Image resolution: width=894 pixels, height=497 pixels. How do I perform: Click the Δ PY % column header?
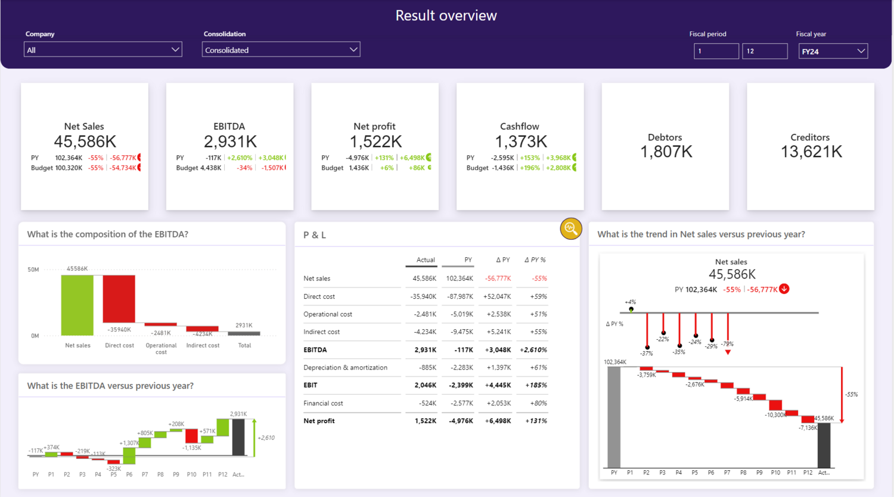point(535,260)
